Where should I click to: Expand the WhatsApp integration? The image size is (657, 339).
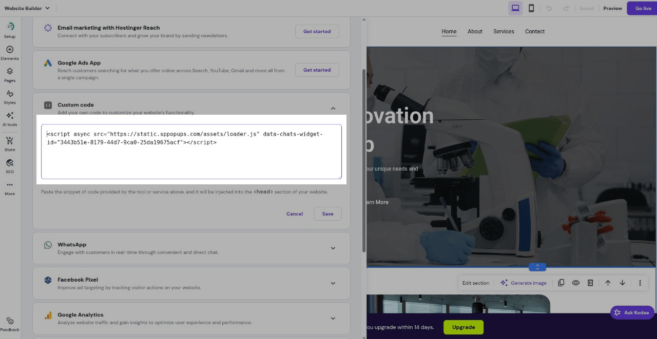click(333, 248)
